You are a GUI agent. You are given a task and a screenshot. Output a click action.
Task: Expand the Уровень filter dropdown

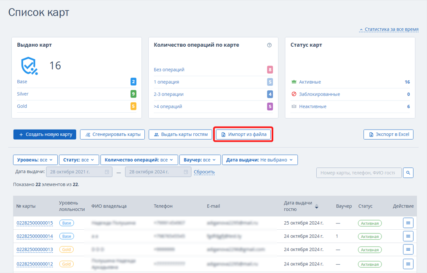point(35,160)
